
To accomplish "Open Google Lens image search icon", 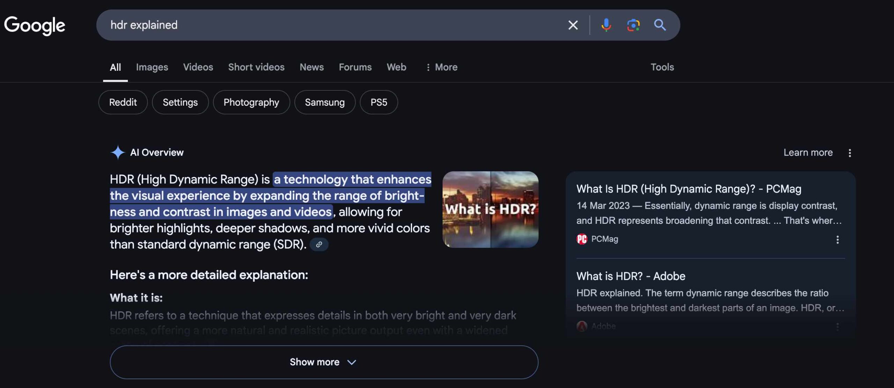I will pos(633,25).
